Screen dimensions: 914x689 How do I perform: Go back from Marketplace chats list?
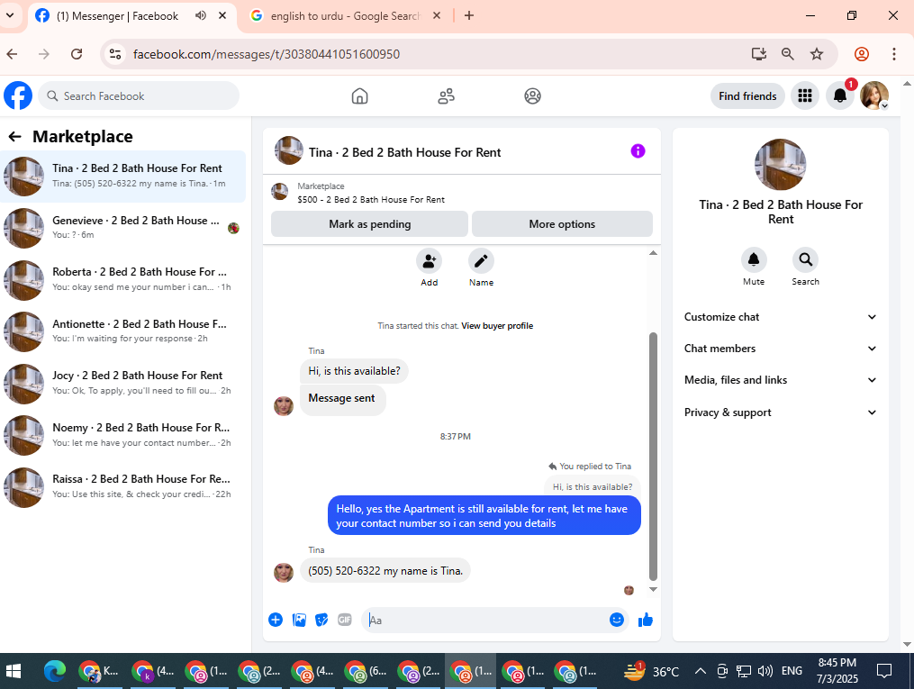14,136
